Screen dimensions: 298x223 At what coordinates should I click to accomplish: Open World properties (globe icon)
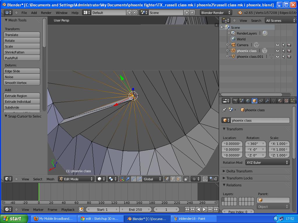pos(247,100)
